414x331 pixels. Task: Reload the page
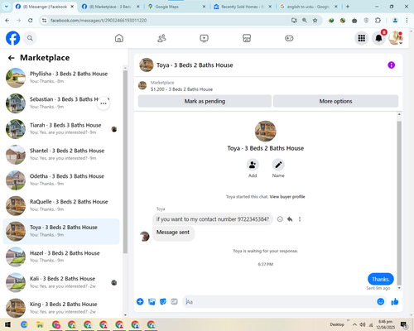coord(31,21)
